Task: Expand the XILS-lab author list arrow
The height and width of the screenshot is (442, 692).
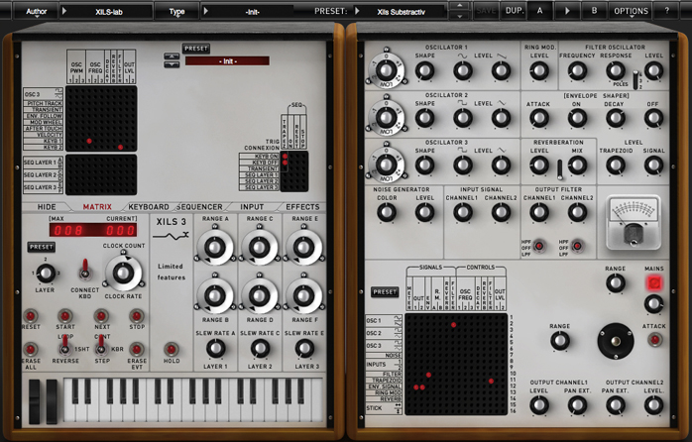Action: point(64,11)
